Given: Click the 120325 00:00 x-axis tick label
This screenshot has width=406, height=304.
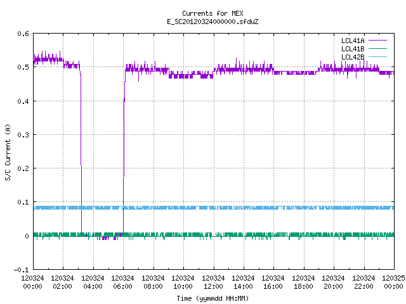Looking at the screenshot, I should point(393,282).
